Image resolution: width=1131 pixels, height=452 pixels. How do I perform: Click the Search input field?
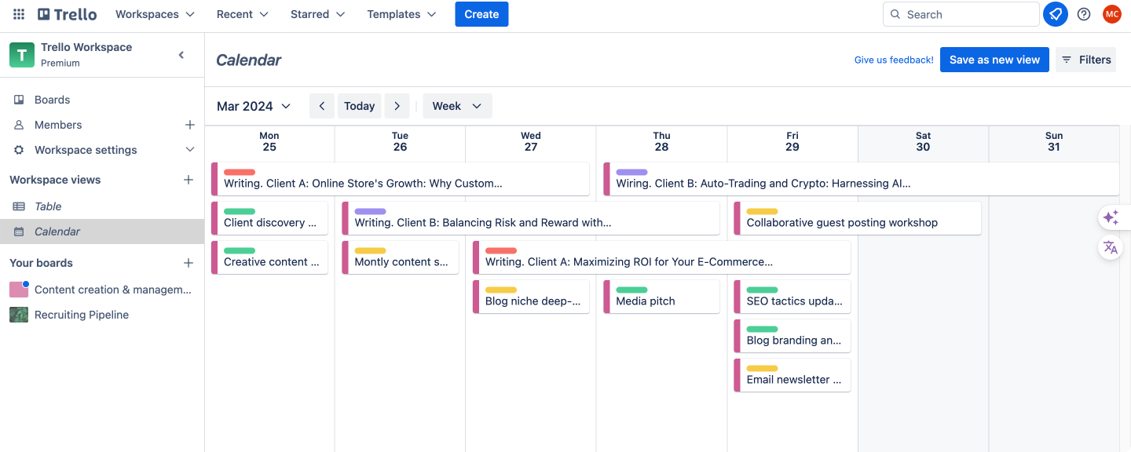pos(961,14)
